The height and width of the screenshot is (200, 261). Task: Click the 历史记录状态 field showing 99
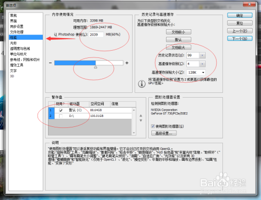(193, 55)
